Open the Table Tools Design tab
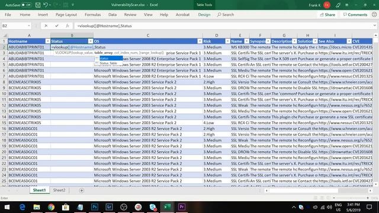Screen dimensions: 379x213 pos(204,14)
